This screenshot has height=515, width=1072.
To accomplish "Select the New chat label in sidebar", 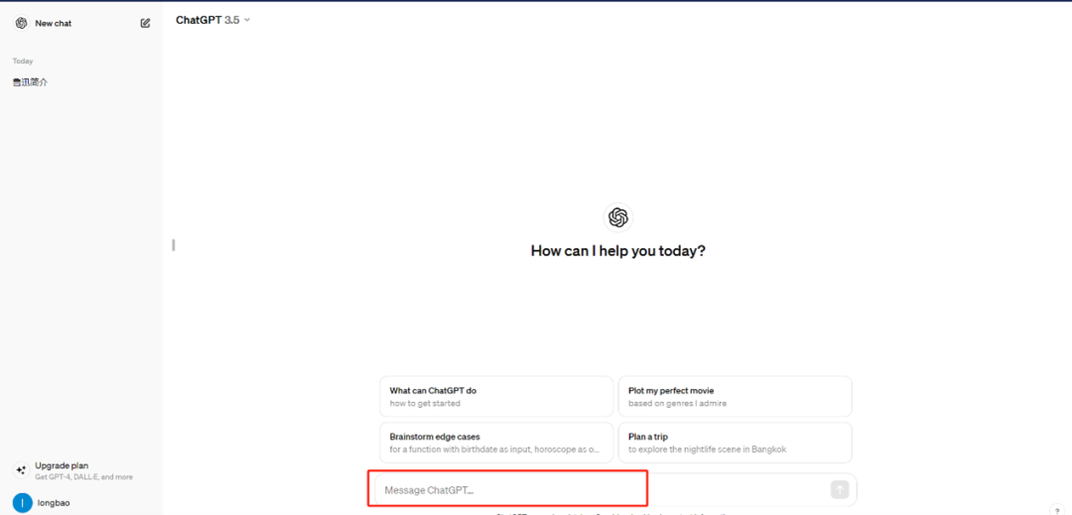I will click(x=54, y=23).
